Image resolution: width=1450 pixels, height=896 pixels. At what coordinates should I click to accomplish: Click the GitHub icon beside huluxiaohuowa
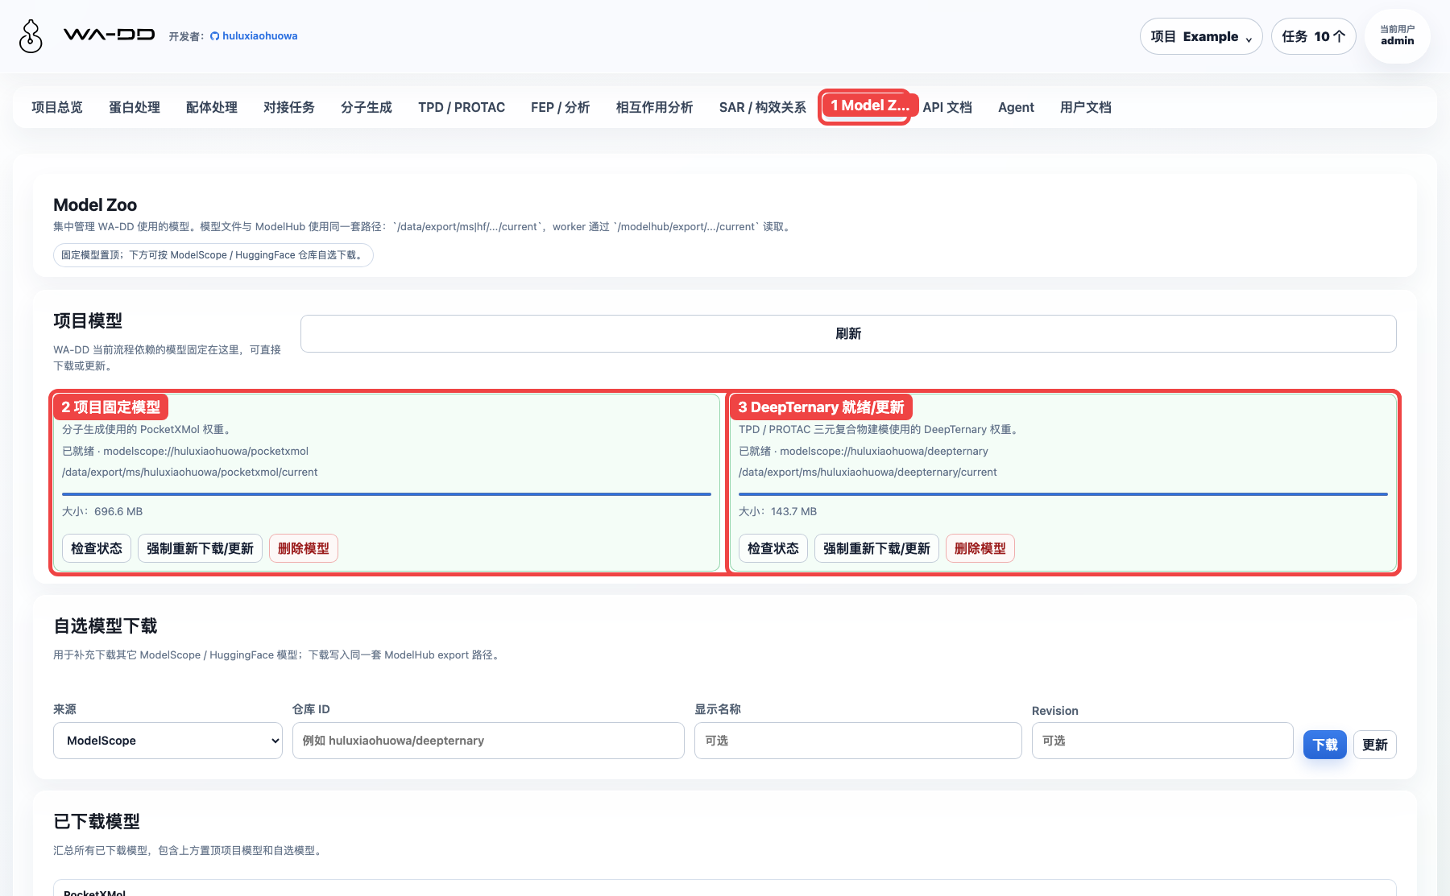pyautogui.click(x=214, y=36)
